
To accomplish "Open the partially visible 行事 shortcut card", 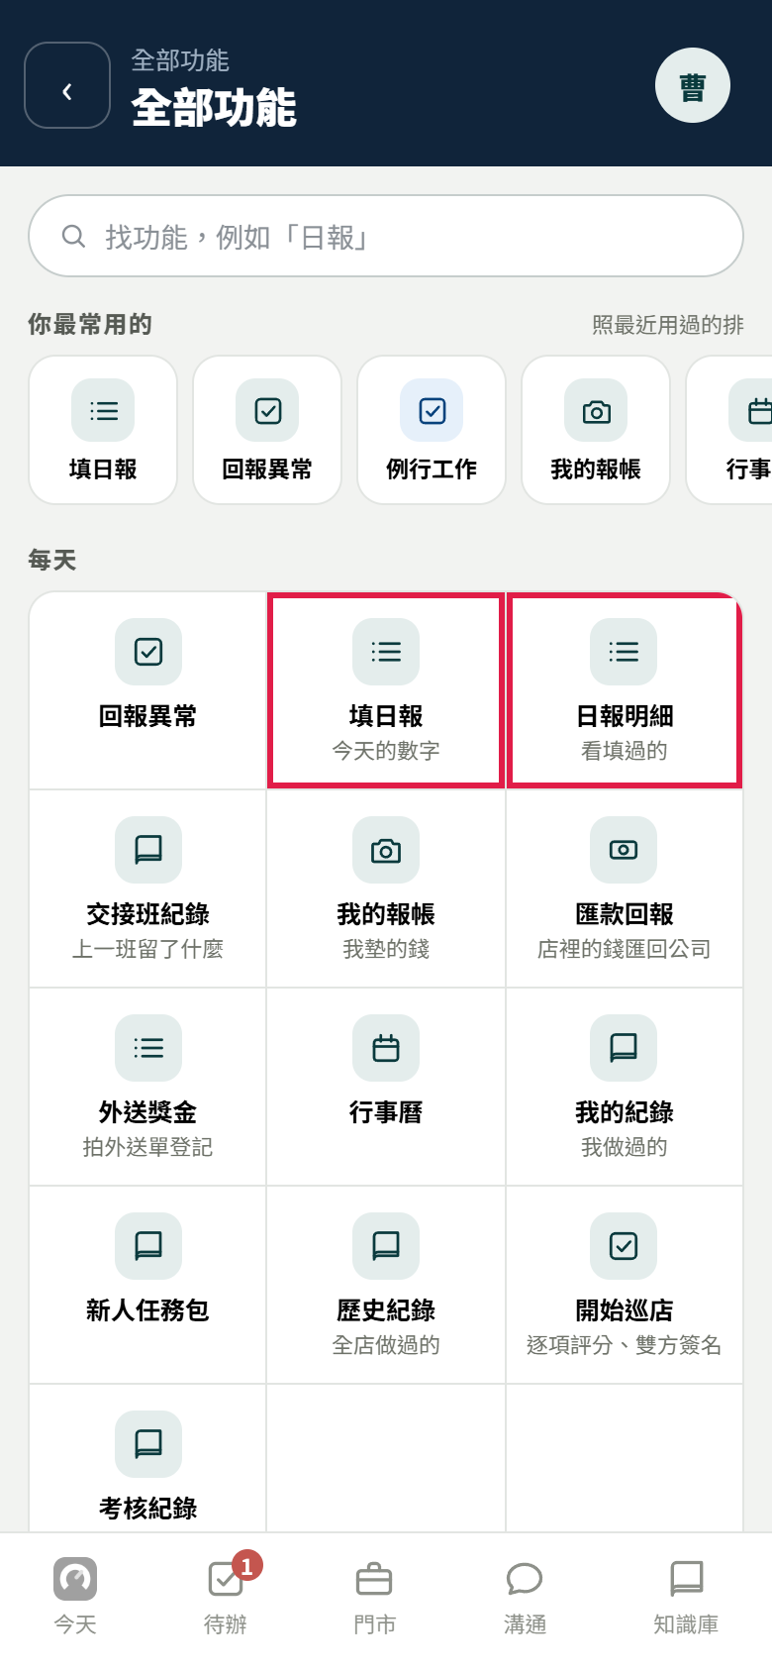I will [x=729, y=430].
